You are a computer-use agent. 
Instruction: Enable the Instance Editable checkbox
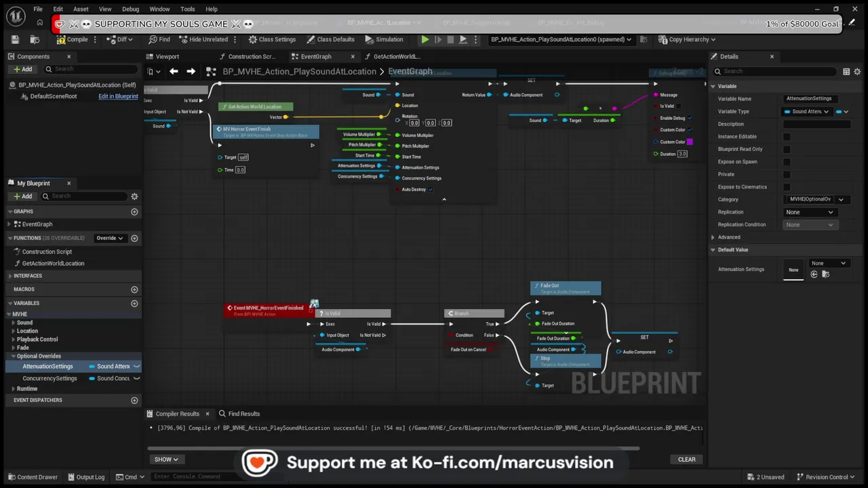point(787,136)
